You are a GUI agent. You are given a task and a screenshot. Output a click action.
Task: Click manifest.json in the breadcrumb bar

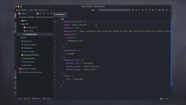(x=42, y=10)
